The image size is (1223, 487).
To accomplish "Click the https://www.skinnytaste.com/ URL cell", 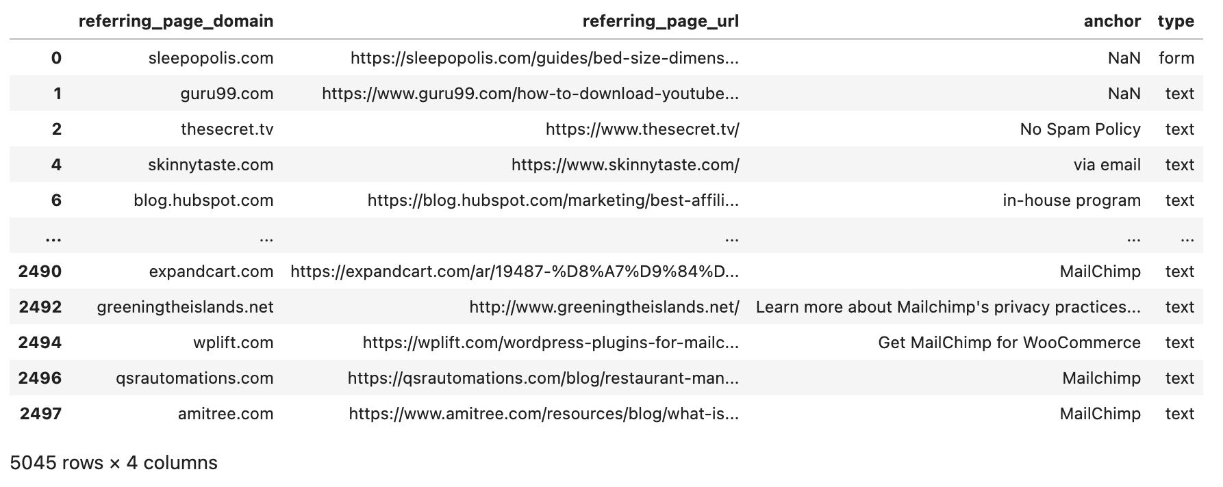I will tap(625, 165).
